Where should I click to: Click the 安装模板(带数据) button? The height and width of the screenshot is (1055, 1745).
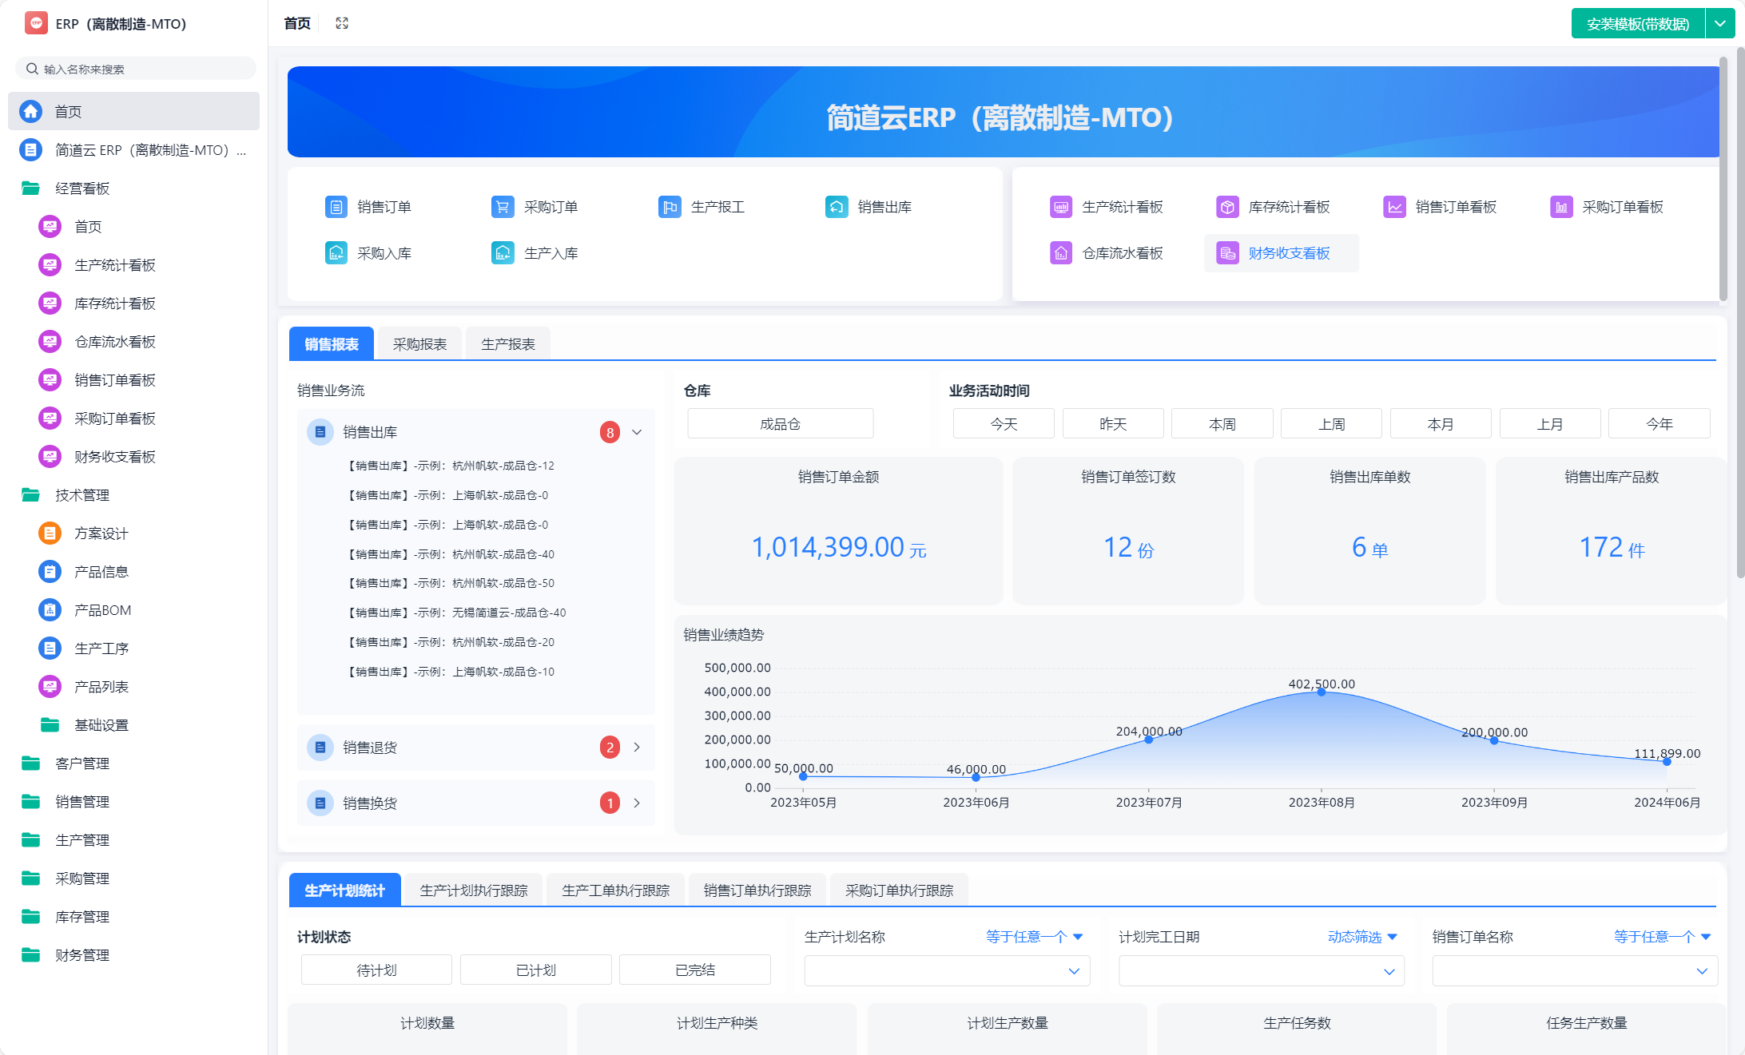point(1637,23)
